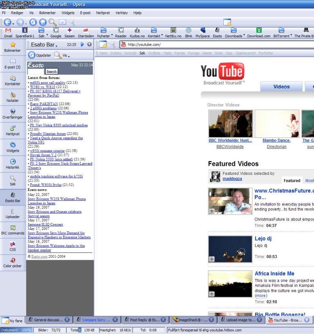Screen dimensions: 314x334
Task: Open the BBC Worldwide video thumbnail
Action: (231, 123)
